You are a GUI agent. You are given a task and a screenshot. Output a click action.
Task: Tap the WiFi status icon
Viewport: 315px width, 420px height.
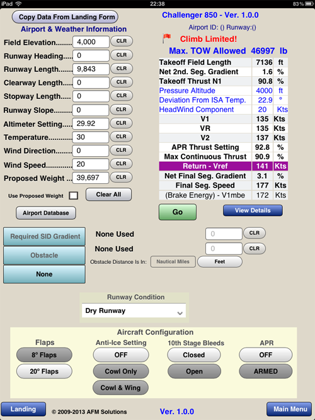pos(18,4)
